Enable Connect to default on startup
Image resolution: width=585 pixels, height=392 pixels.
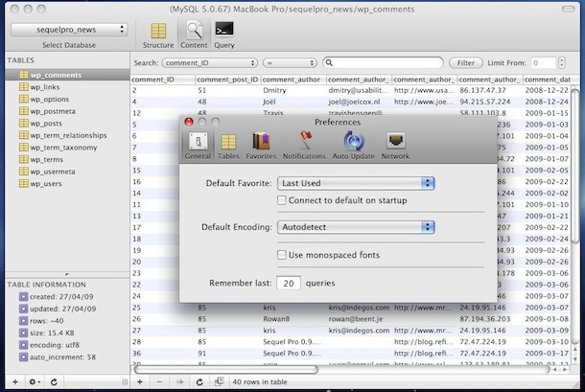click(282, 200)
